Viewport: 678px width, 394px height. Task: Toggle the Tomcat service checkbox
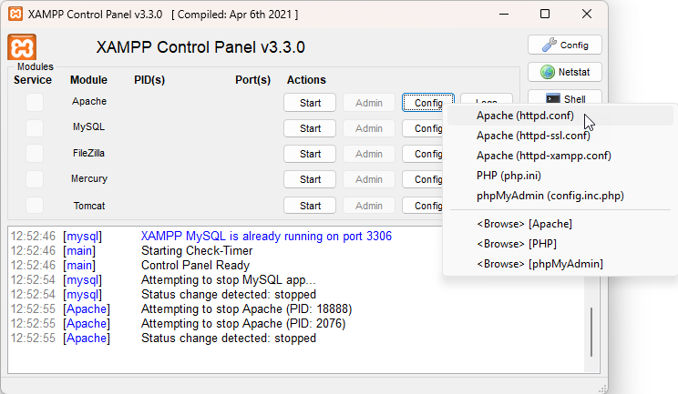(34, 206)
